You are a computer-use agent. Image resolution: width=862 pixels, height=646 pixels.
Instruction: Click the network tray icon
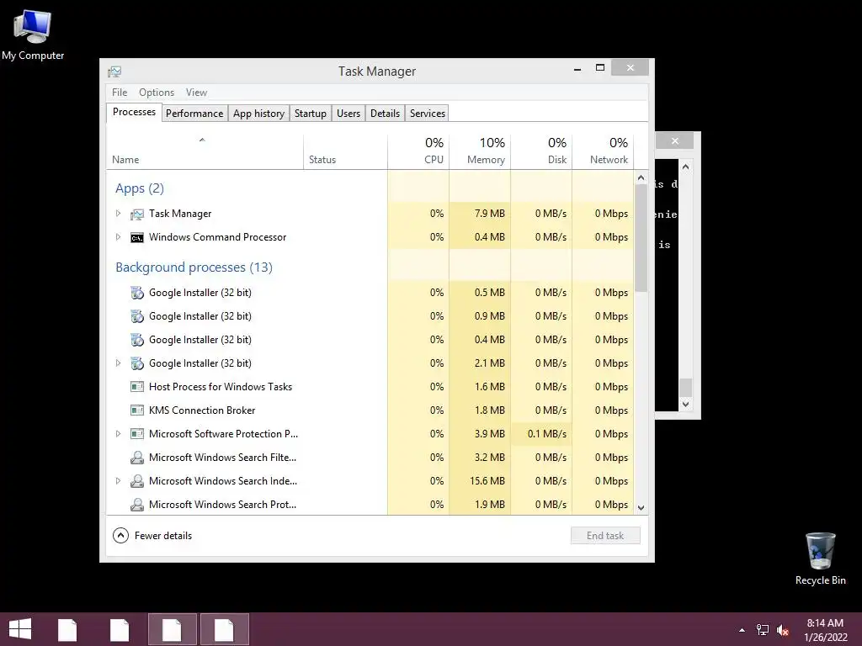pyautogui.click(x=763, y=630)
